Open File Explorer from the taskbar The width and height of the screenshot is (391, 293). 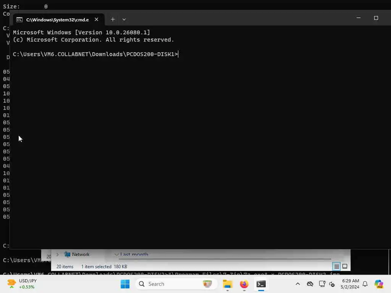tap(228, 284)
